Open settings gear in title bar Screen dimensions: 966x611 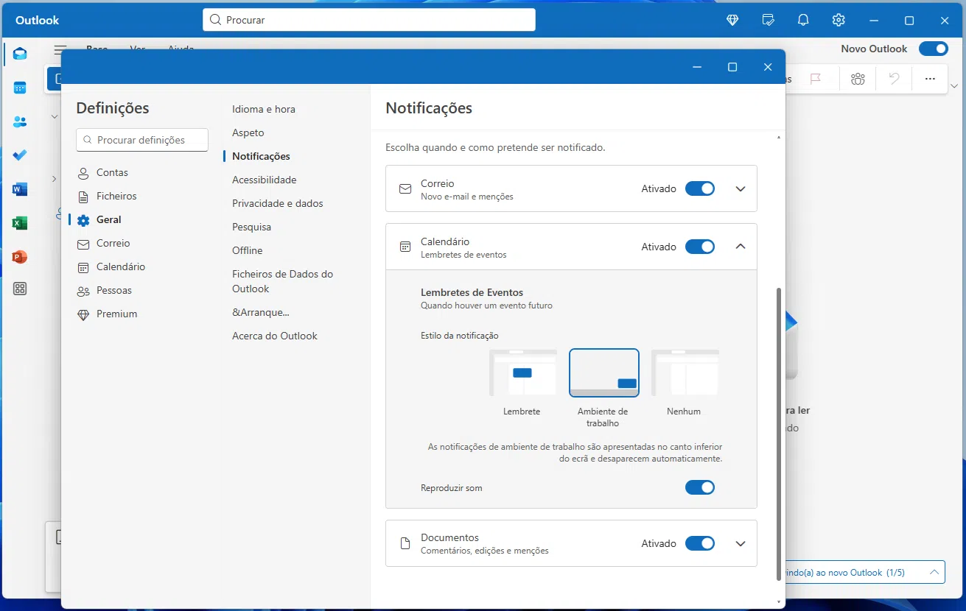[839, 20]
